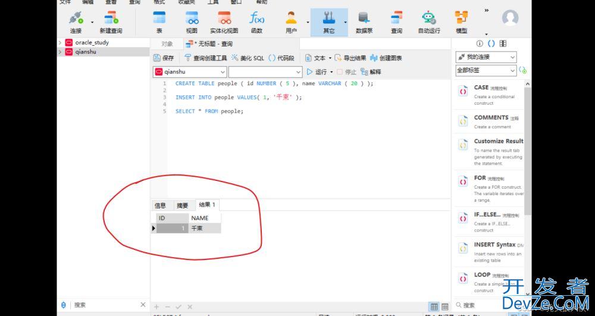
Task: Select the INSERT Syntax snippet item
Action: 488,252
